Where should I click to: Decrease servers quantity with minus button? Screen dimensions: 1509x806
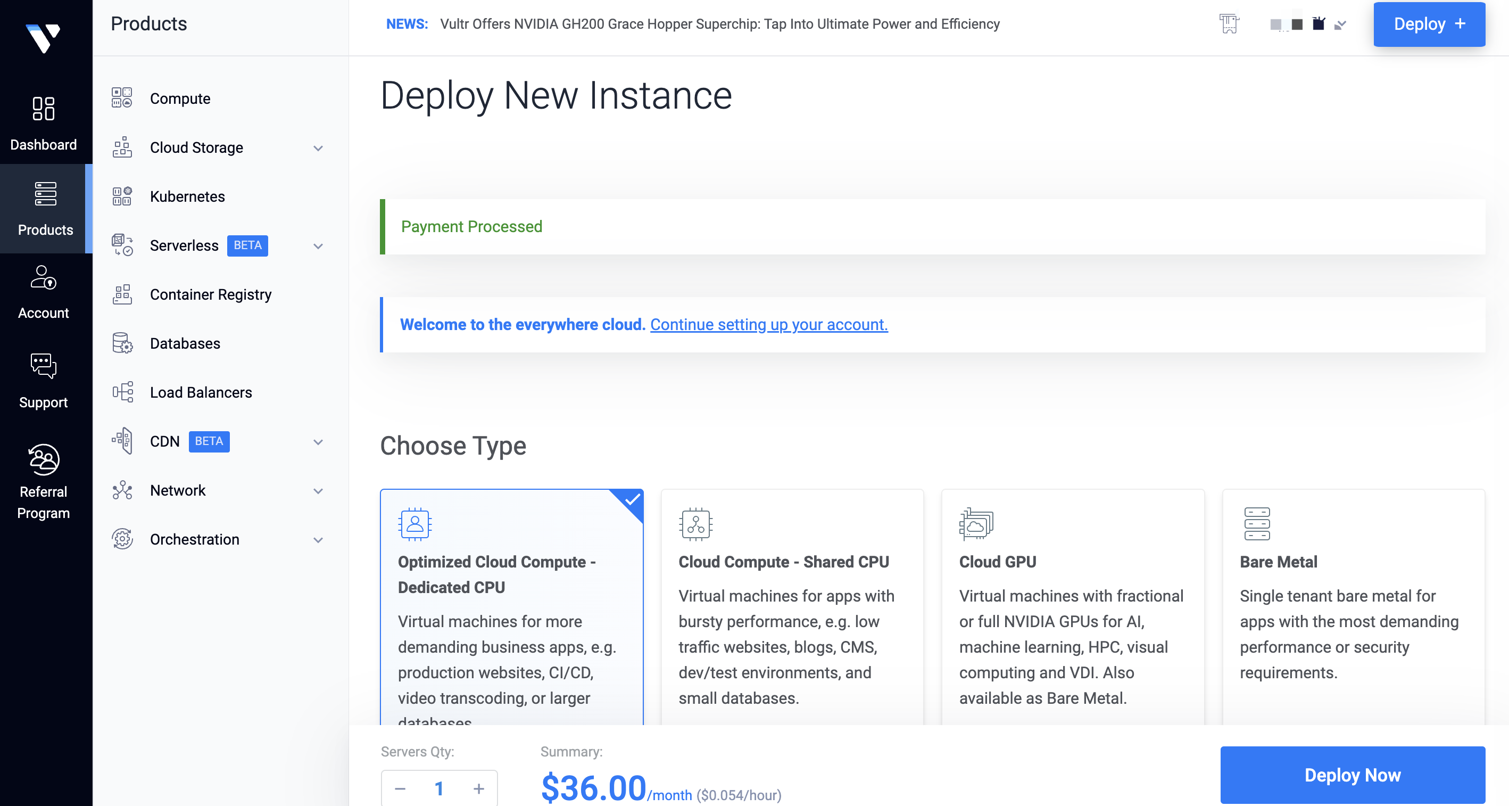click(400, 788)
